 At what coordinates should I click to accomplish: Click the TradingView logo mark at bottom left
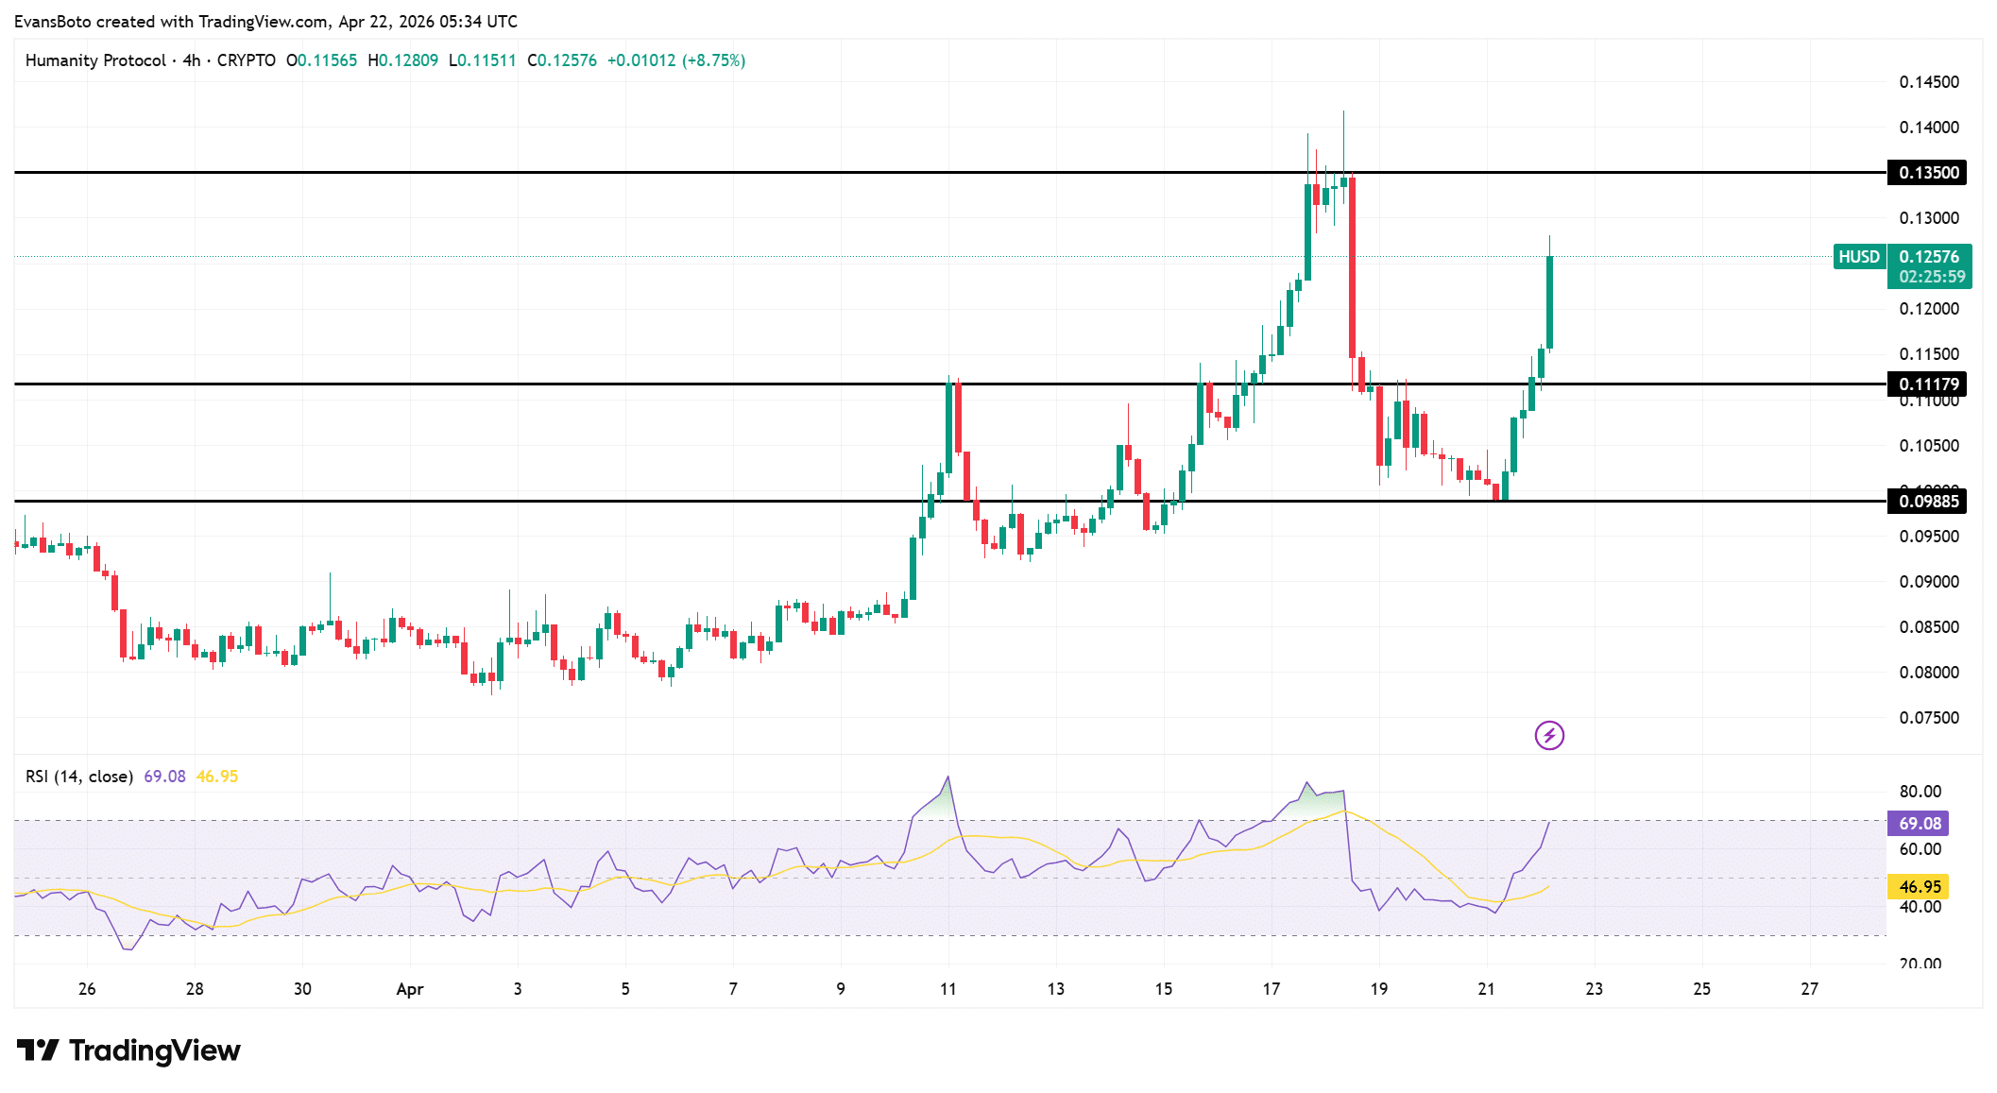(38, 1050)
